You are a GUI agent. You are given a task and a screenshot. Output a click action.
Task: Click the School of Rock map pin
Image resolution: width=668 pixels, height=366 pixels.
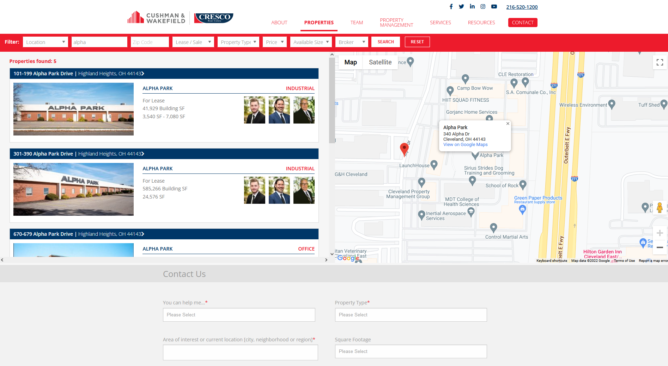pos(523,184)
